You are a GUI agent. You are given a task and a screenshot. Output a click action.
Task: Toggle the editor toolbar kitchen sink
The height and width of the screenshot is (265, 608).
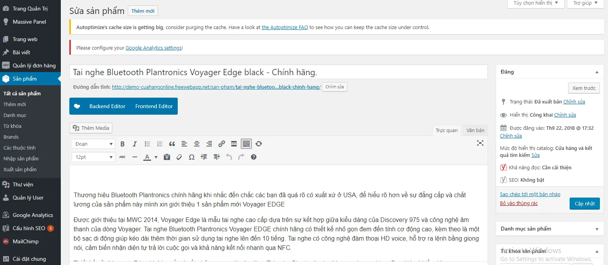point(246,144)
